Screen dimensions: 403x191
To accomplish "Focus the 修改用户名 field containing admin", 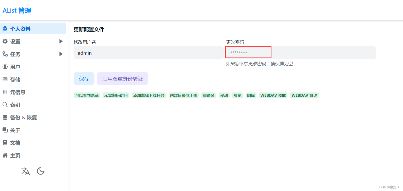I will (149, 53).
